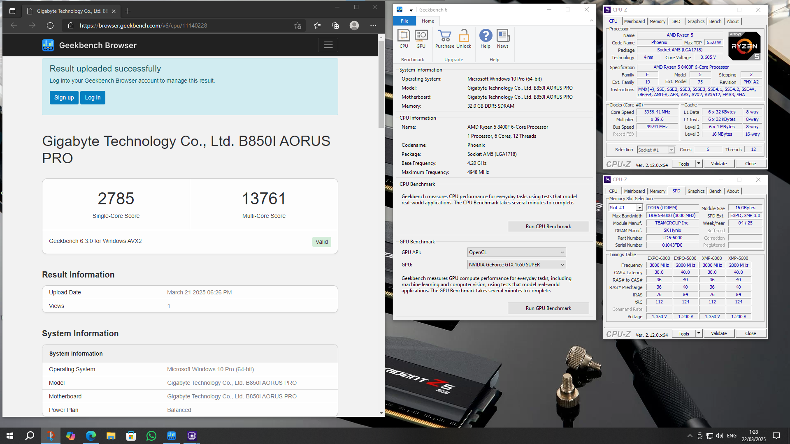The image size is (790, 444).
Task: Select the Home tab in Geekbench 6
Action: coord(428,21)
